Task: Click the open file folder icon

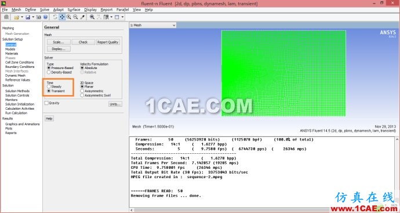Action: [x=17, y=17]
